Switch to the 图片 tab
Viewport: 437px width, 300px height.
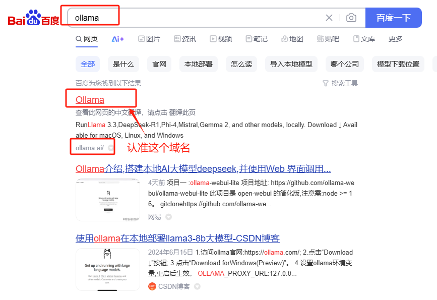(149, 38)
